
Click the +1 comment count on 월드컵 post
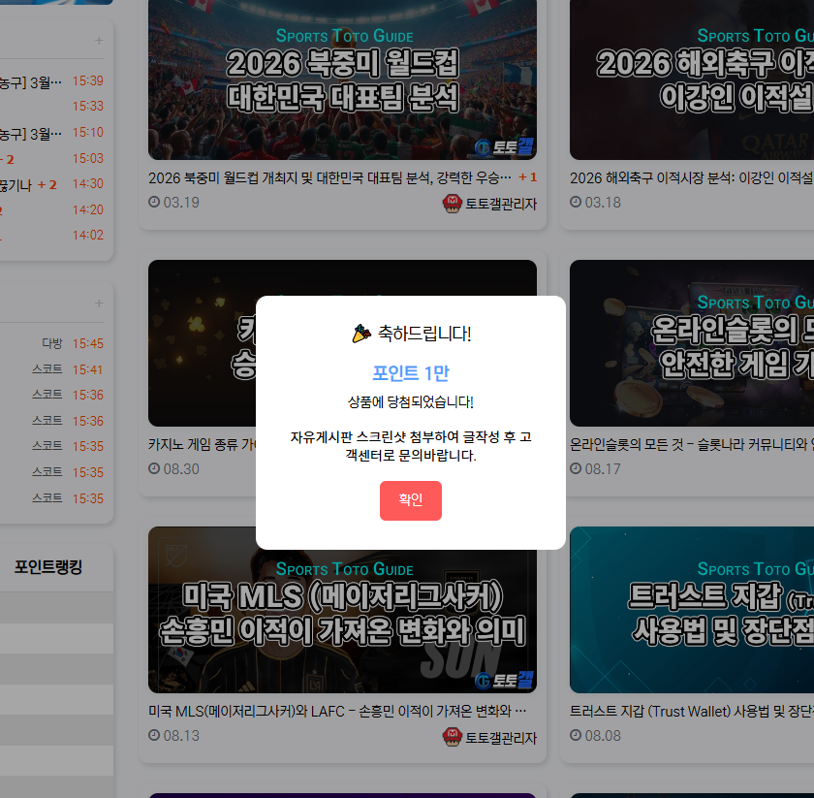pyautogui.click(x=527, y=177)
